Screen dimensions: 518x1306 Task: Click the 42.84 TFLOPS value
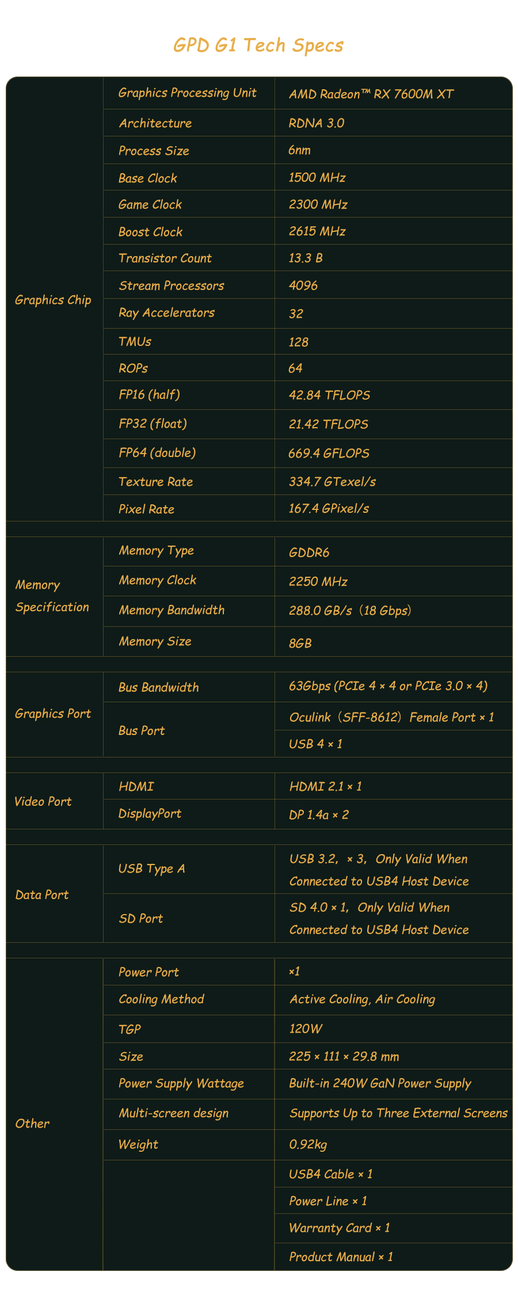coord(330,395)
